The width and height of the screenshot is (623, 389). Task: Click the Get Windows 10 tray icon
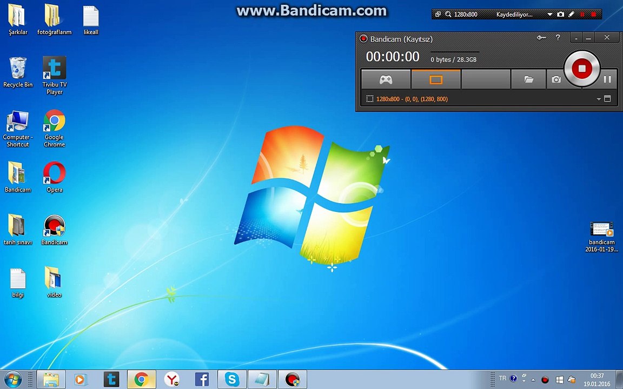pyautogui.click(x=559, y=380)
